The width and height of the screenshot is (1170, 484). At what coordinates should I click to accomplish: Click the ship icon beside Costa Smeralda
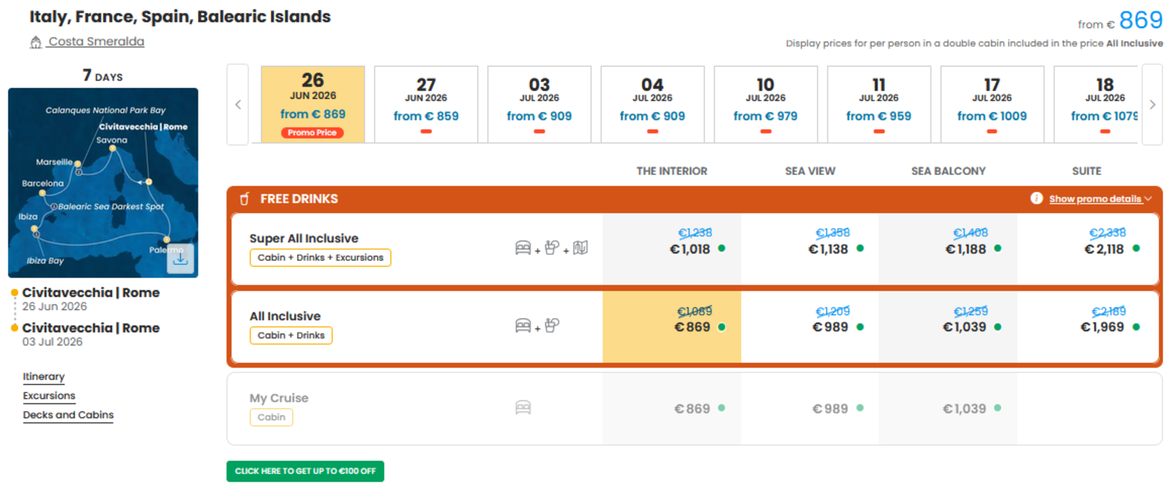(36, 42)
